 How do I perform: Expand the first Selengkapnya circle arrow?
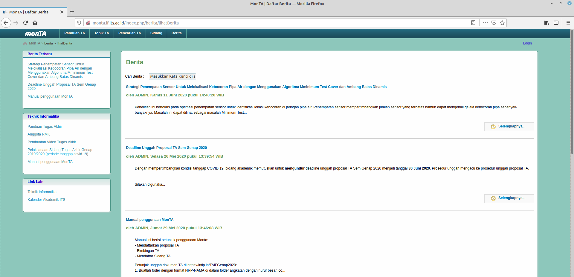pos(493,127)
